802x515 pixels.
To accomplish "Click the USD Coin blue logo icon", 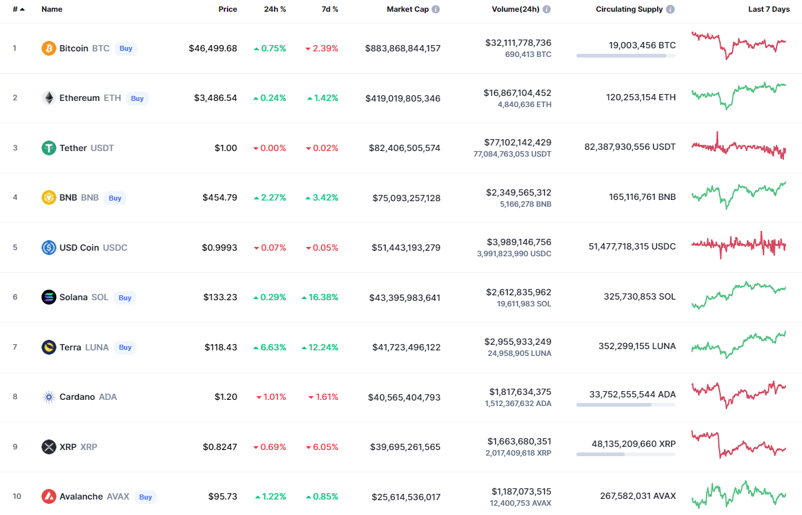I will pos(49,248).
